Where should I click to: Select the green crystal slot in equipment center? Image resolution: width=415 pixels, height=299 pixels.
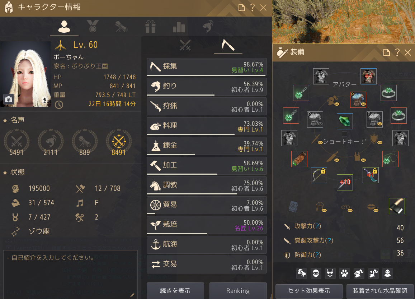[345, 121]
